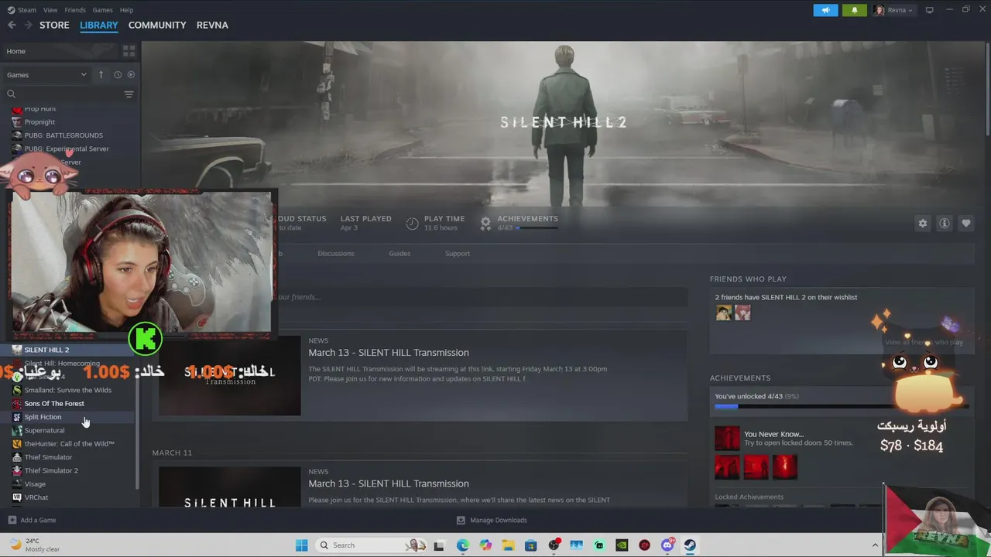The height and width of the screenshot is (557, 991).
Task: Open the Support tab
Action: [457, 253]
